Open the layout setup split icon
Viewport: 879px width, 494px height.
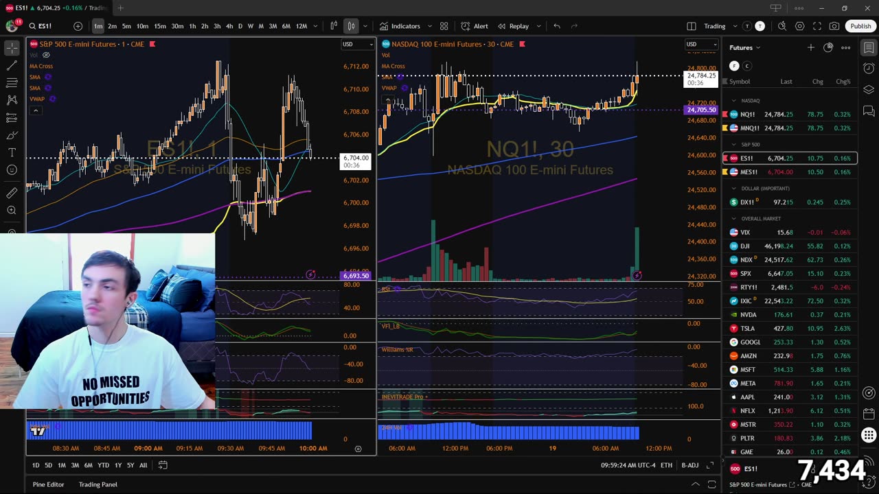(692, 26)
